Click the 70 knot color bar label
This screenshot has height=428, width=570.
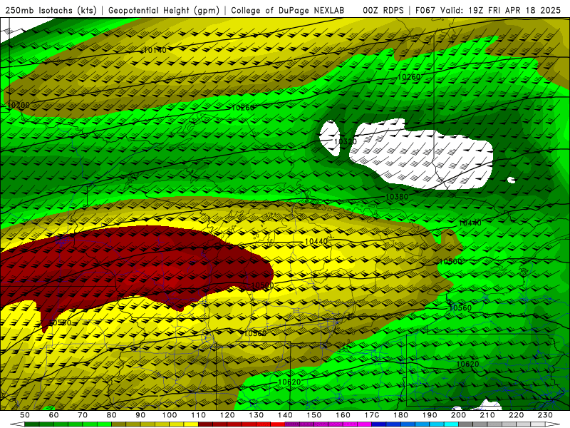coord(83,415)
